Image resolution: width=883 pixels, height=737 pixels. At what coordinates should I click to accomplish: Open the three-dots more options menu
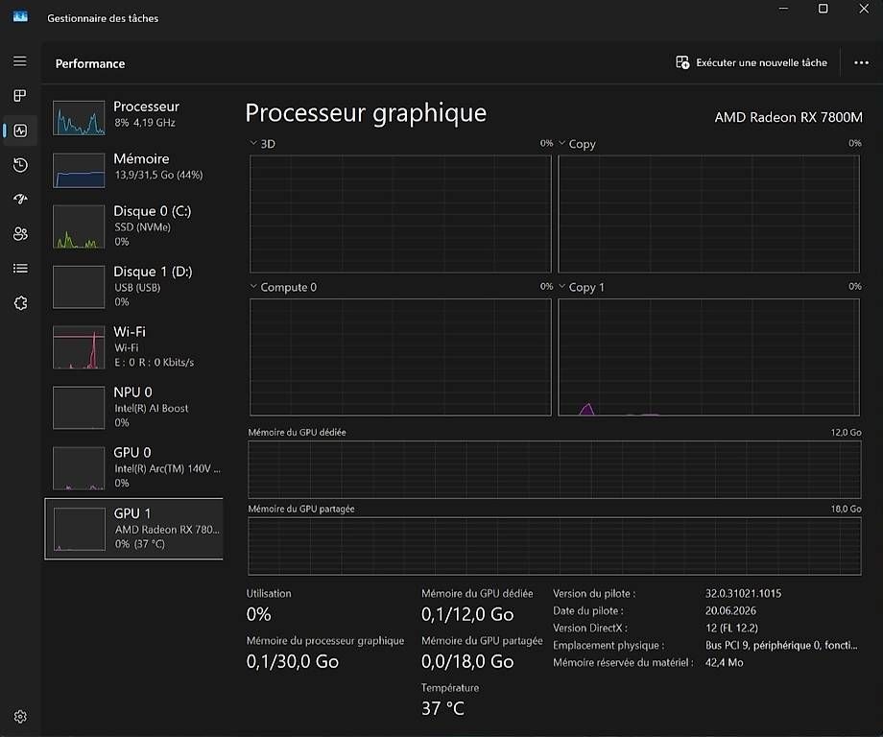(x=861, y=62)
